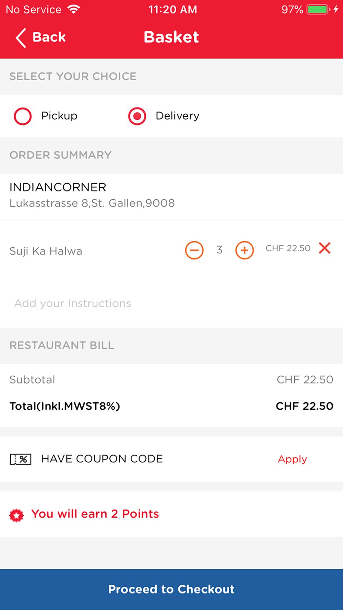Tap the back chevron arrow icon
This screenshot has width=343, height=610.
[21, 37]
